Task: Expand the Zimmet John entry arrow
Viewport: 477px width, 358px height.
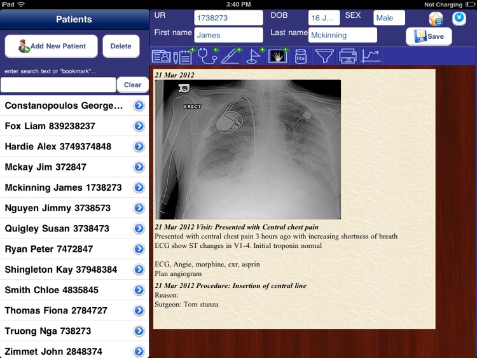Action: click(139, 351)
